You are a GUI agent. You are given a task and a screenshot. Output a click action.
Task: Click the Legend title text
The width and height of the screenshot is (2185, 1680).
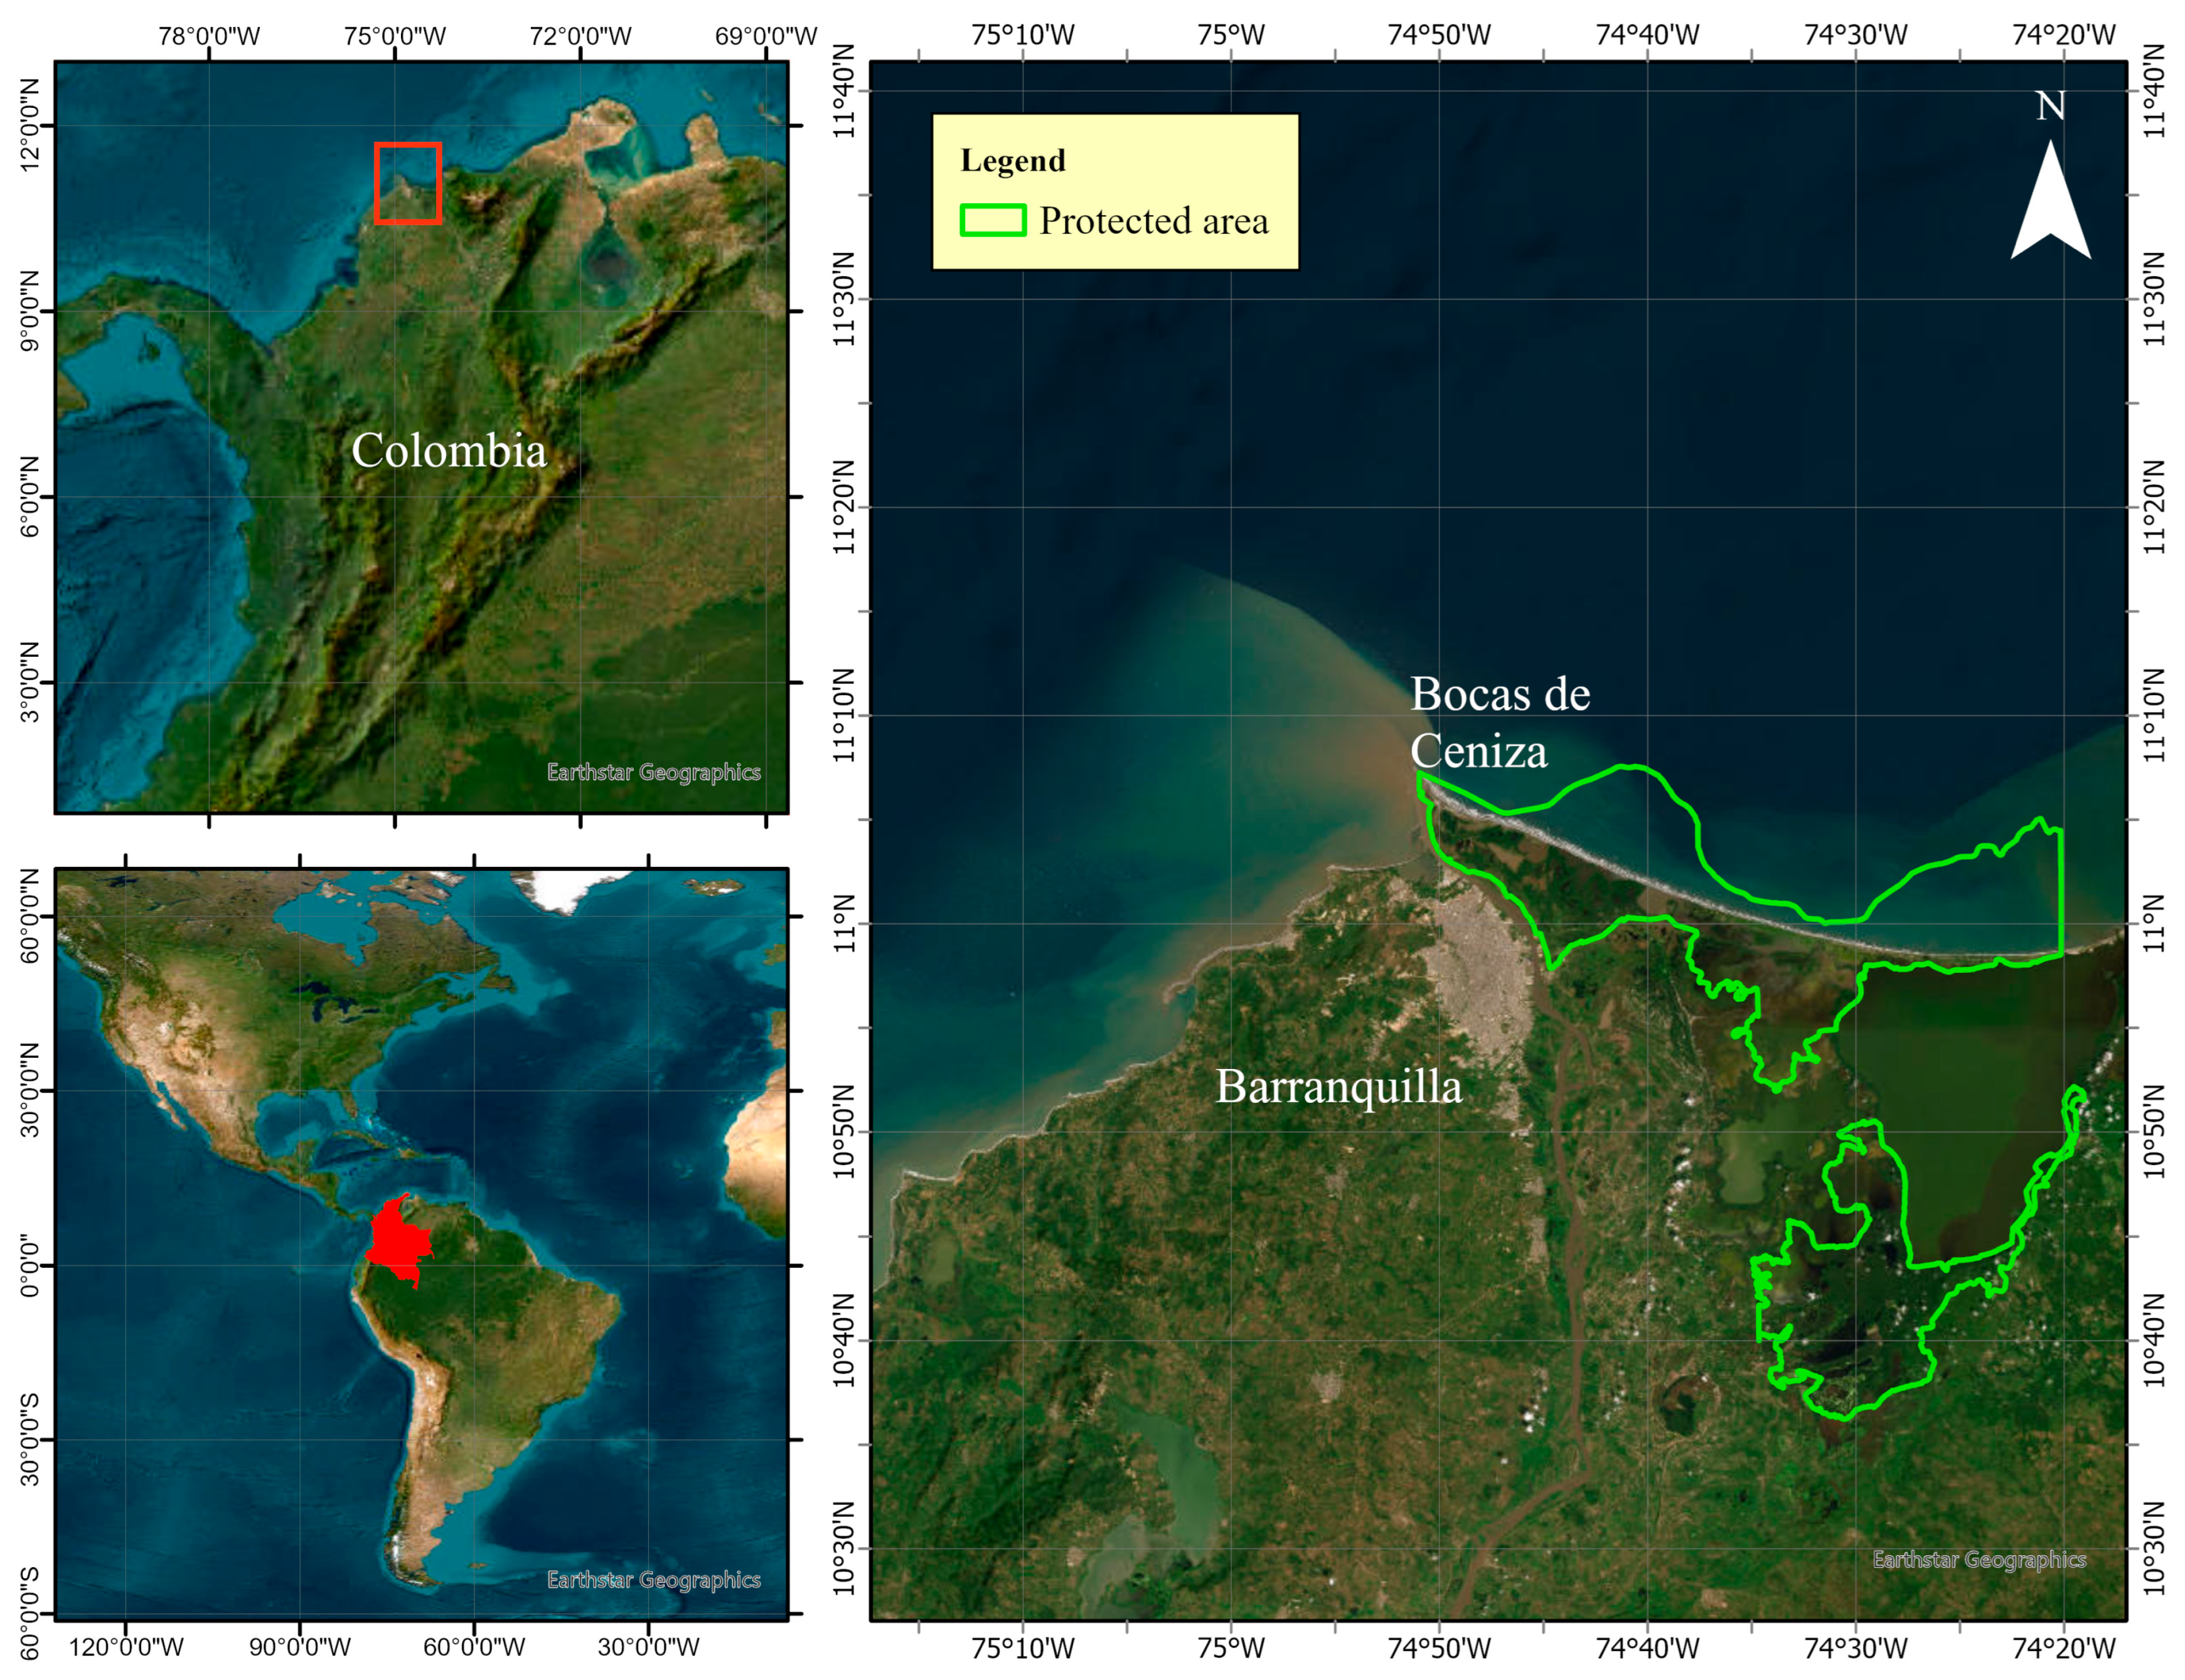click(1012, 161)
